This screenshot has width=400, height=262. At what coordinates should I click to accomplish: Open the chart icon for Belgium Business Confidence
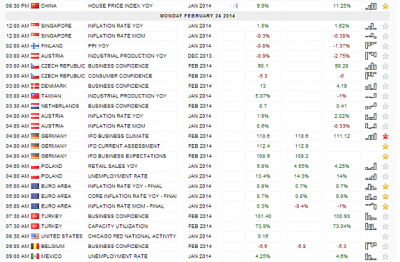pos(371,246)
